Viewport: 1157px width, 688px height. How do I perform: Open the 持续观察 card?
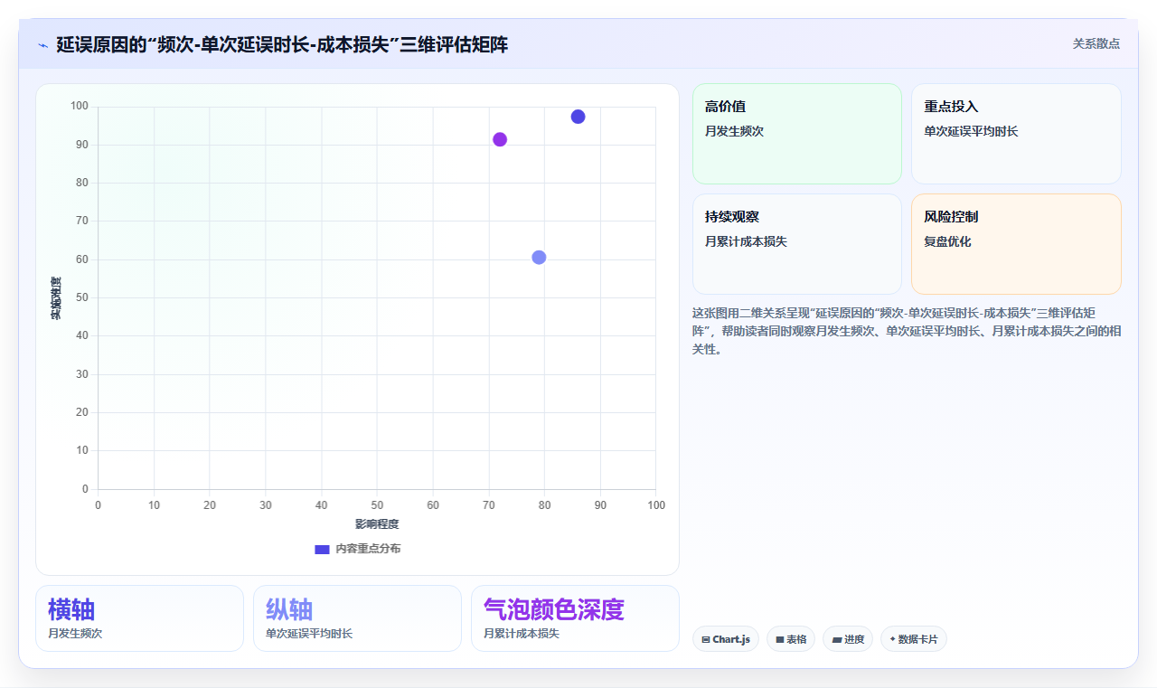[x=797, y=244]
